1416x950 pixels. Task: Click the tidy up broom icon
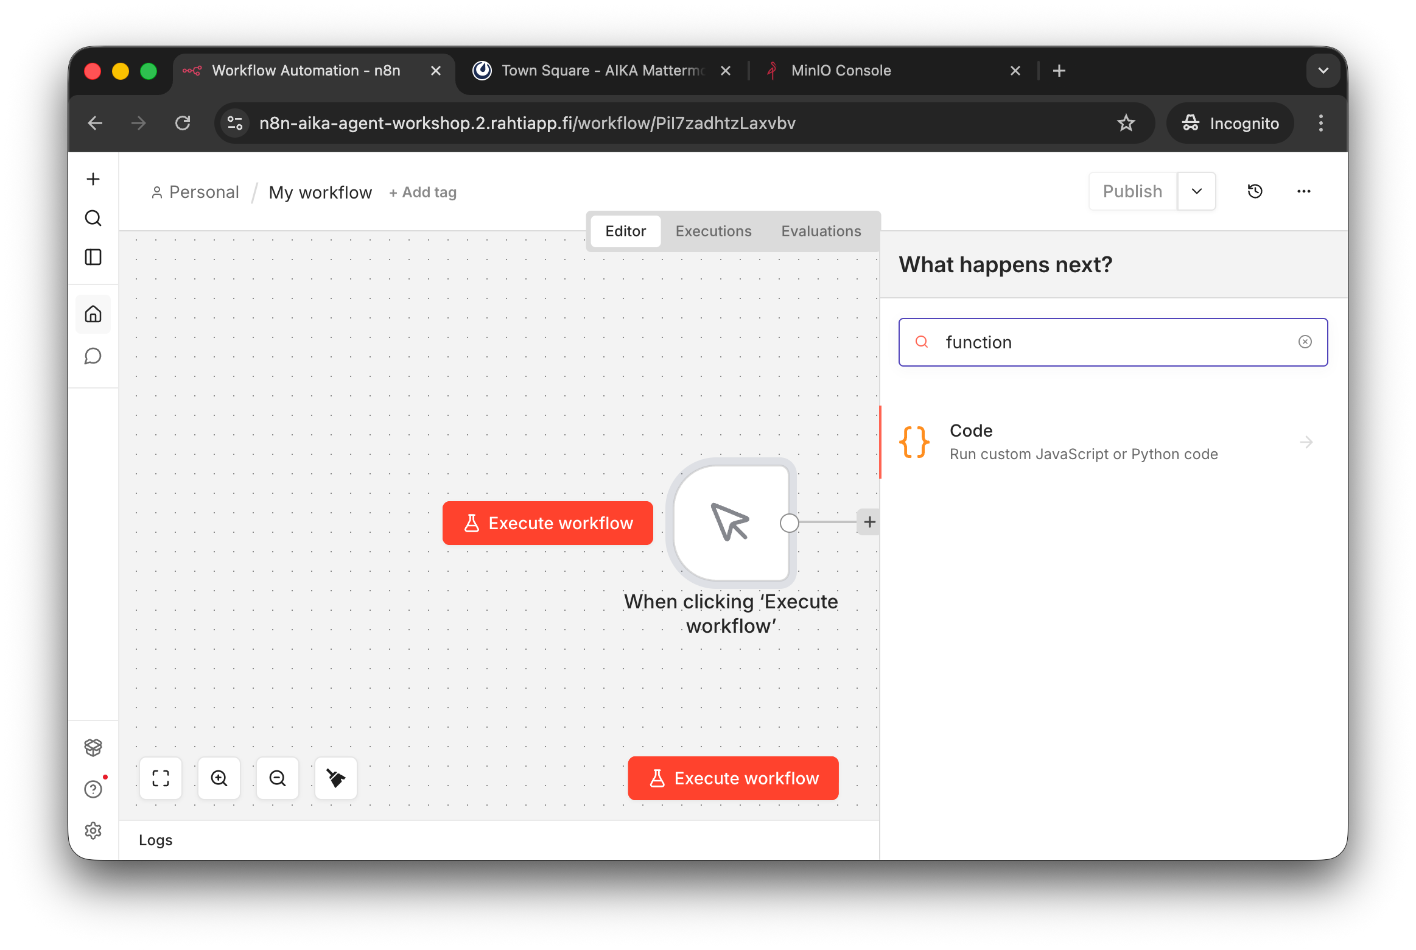[336, 778]
